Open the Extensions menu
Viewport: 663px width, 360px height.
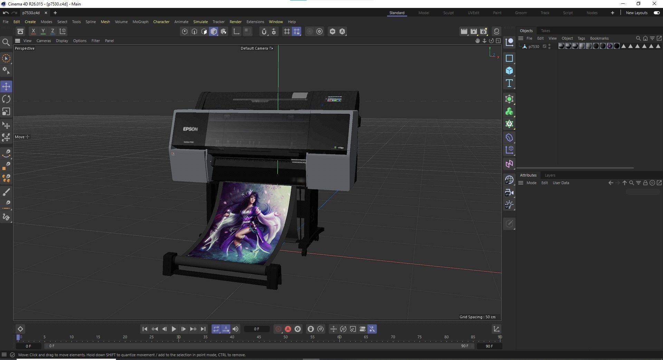(x=255, y=22)
